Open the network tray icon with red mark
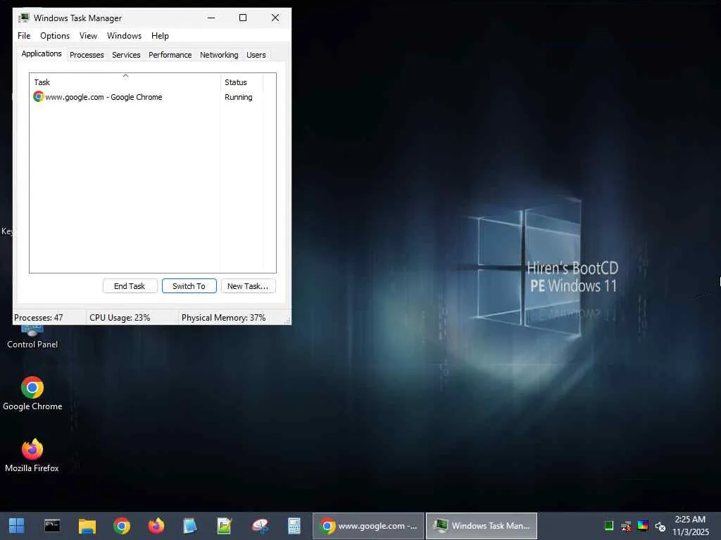 point(626,526)
